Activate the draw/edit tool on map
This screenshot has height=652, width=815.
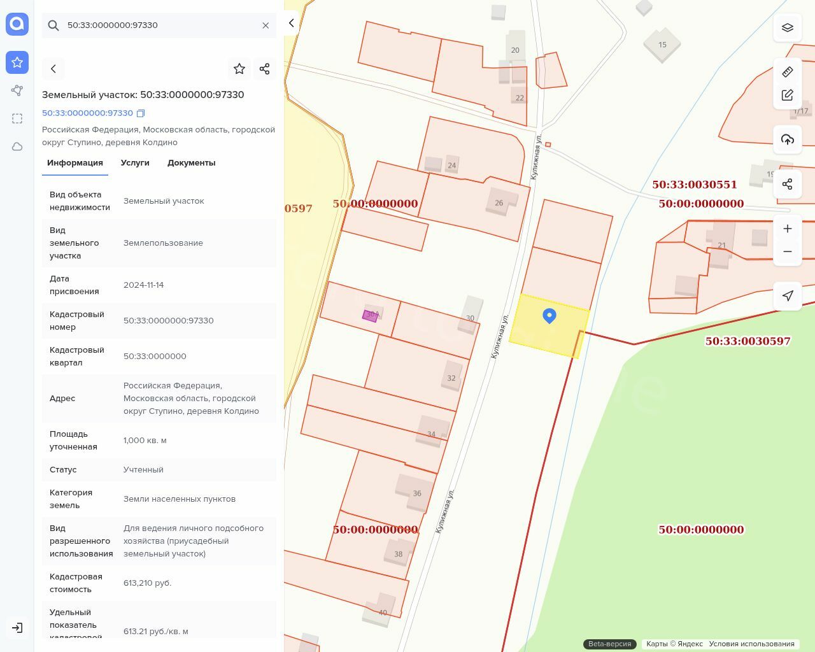click(x=787, y=95)
